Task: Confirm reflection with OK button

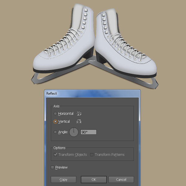Action: [x=94, y=179]
